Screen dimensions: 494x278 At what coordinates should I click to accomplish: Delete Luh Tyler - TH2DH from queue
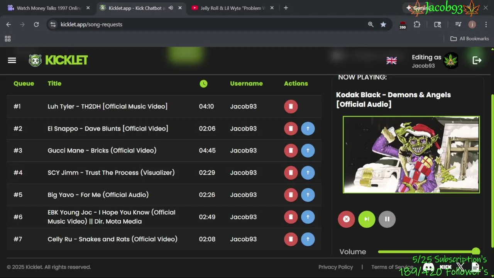tap(291, 107)
